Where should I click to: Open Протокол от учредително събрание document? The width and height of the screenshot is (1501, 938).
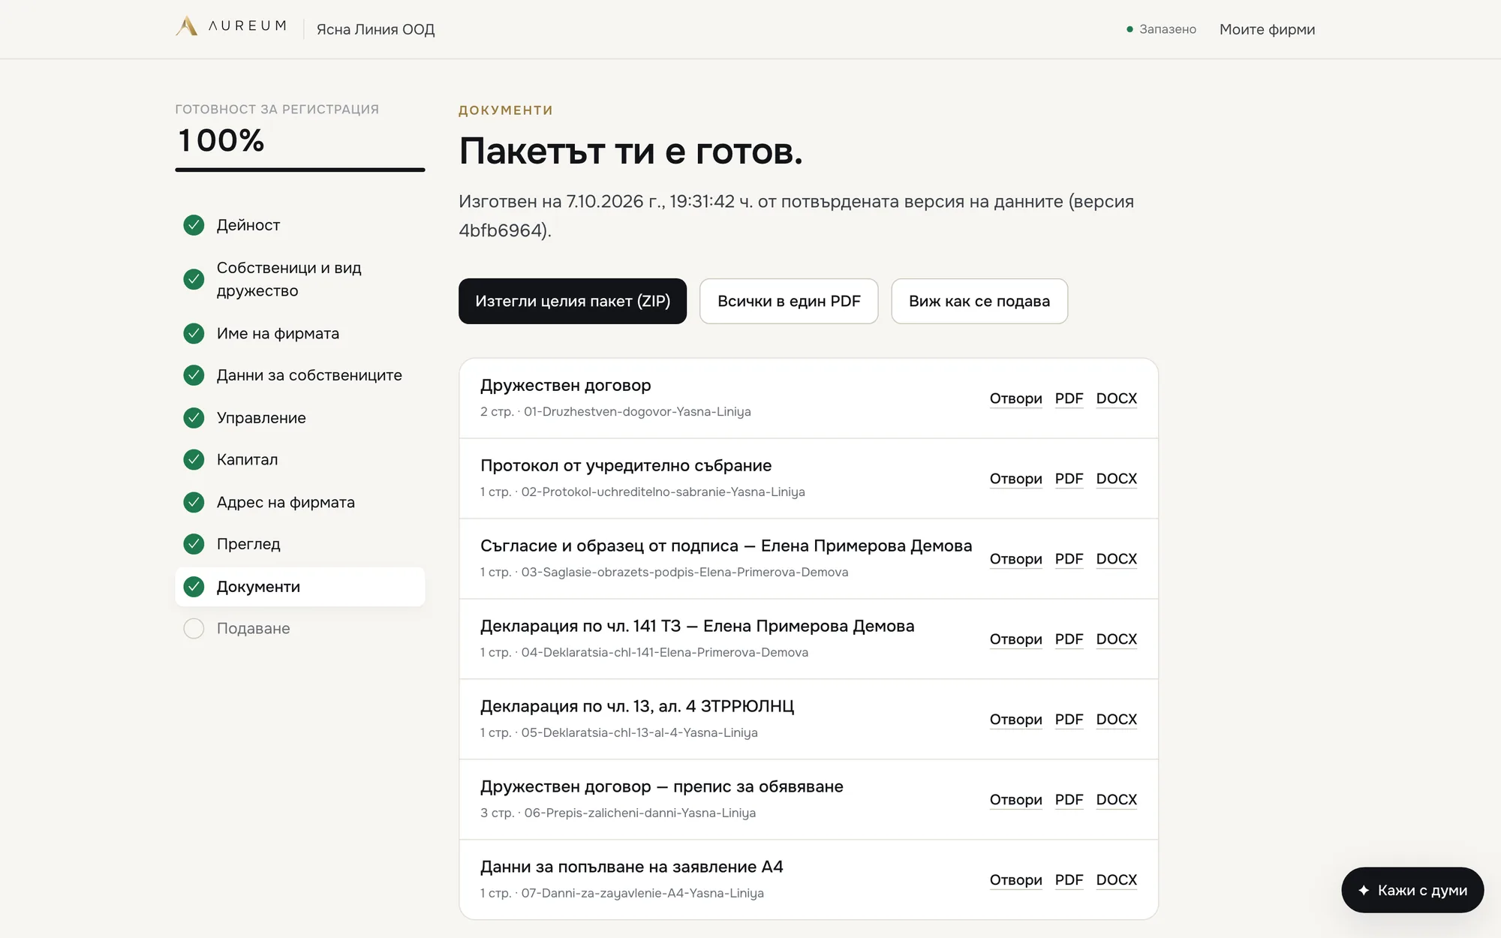click(1015, 479)
